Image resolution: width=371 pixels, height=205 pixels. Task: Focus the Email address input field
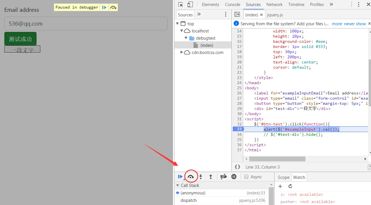pyautogui.click(x=86, y=24)
